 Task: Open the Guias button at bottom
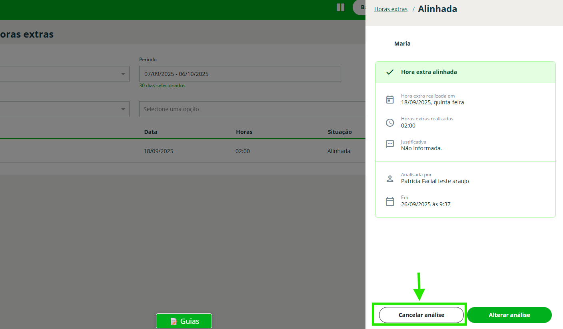(184, 321)
